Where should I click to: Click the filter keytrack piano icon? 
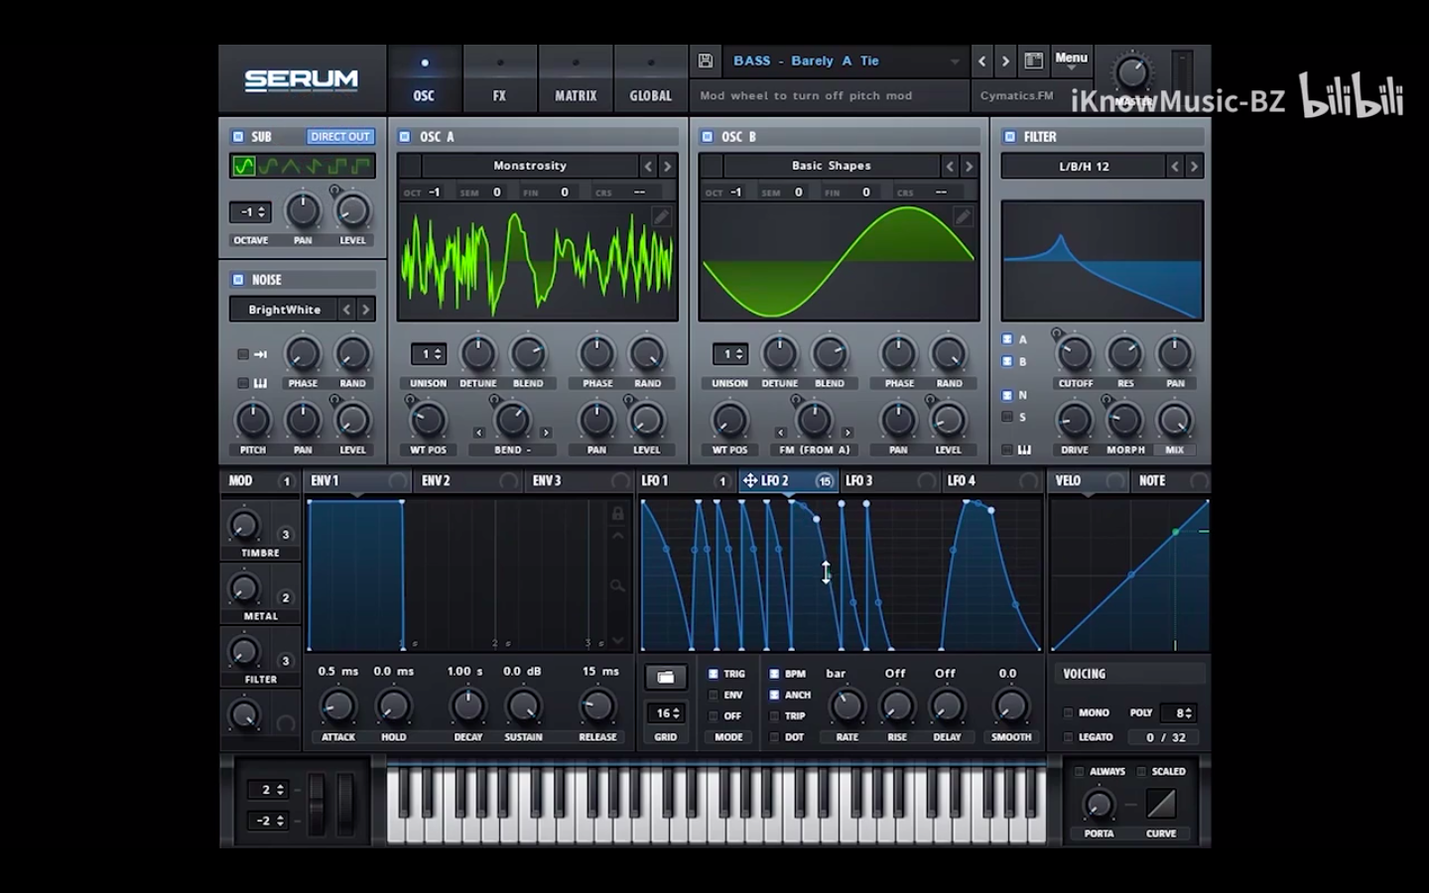tap(1024, 449)
